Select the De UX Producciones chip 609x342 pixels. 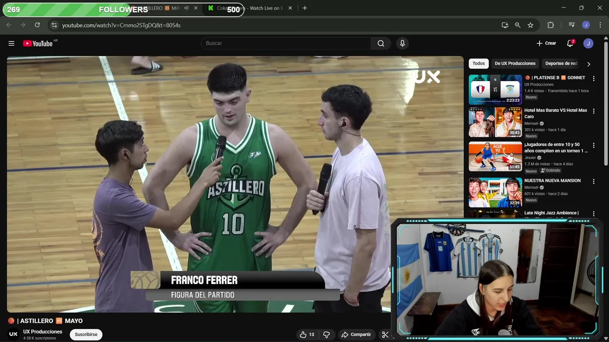point(515,64)
